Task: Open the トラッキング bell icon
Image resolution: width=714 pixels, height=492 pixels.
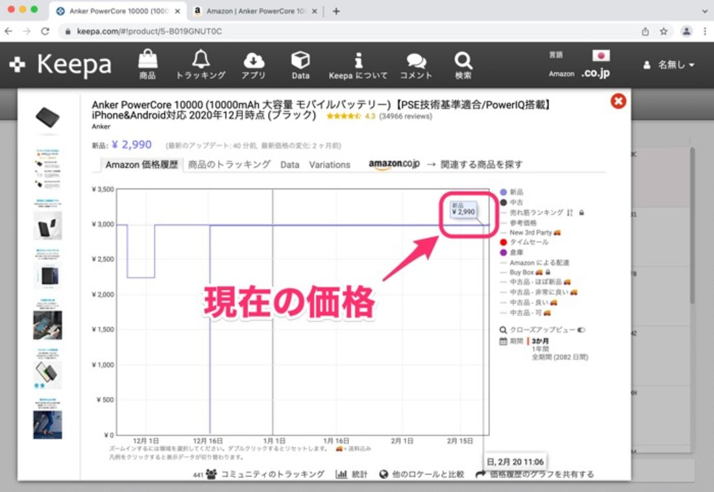Action: click(x=201, y=65)
